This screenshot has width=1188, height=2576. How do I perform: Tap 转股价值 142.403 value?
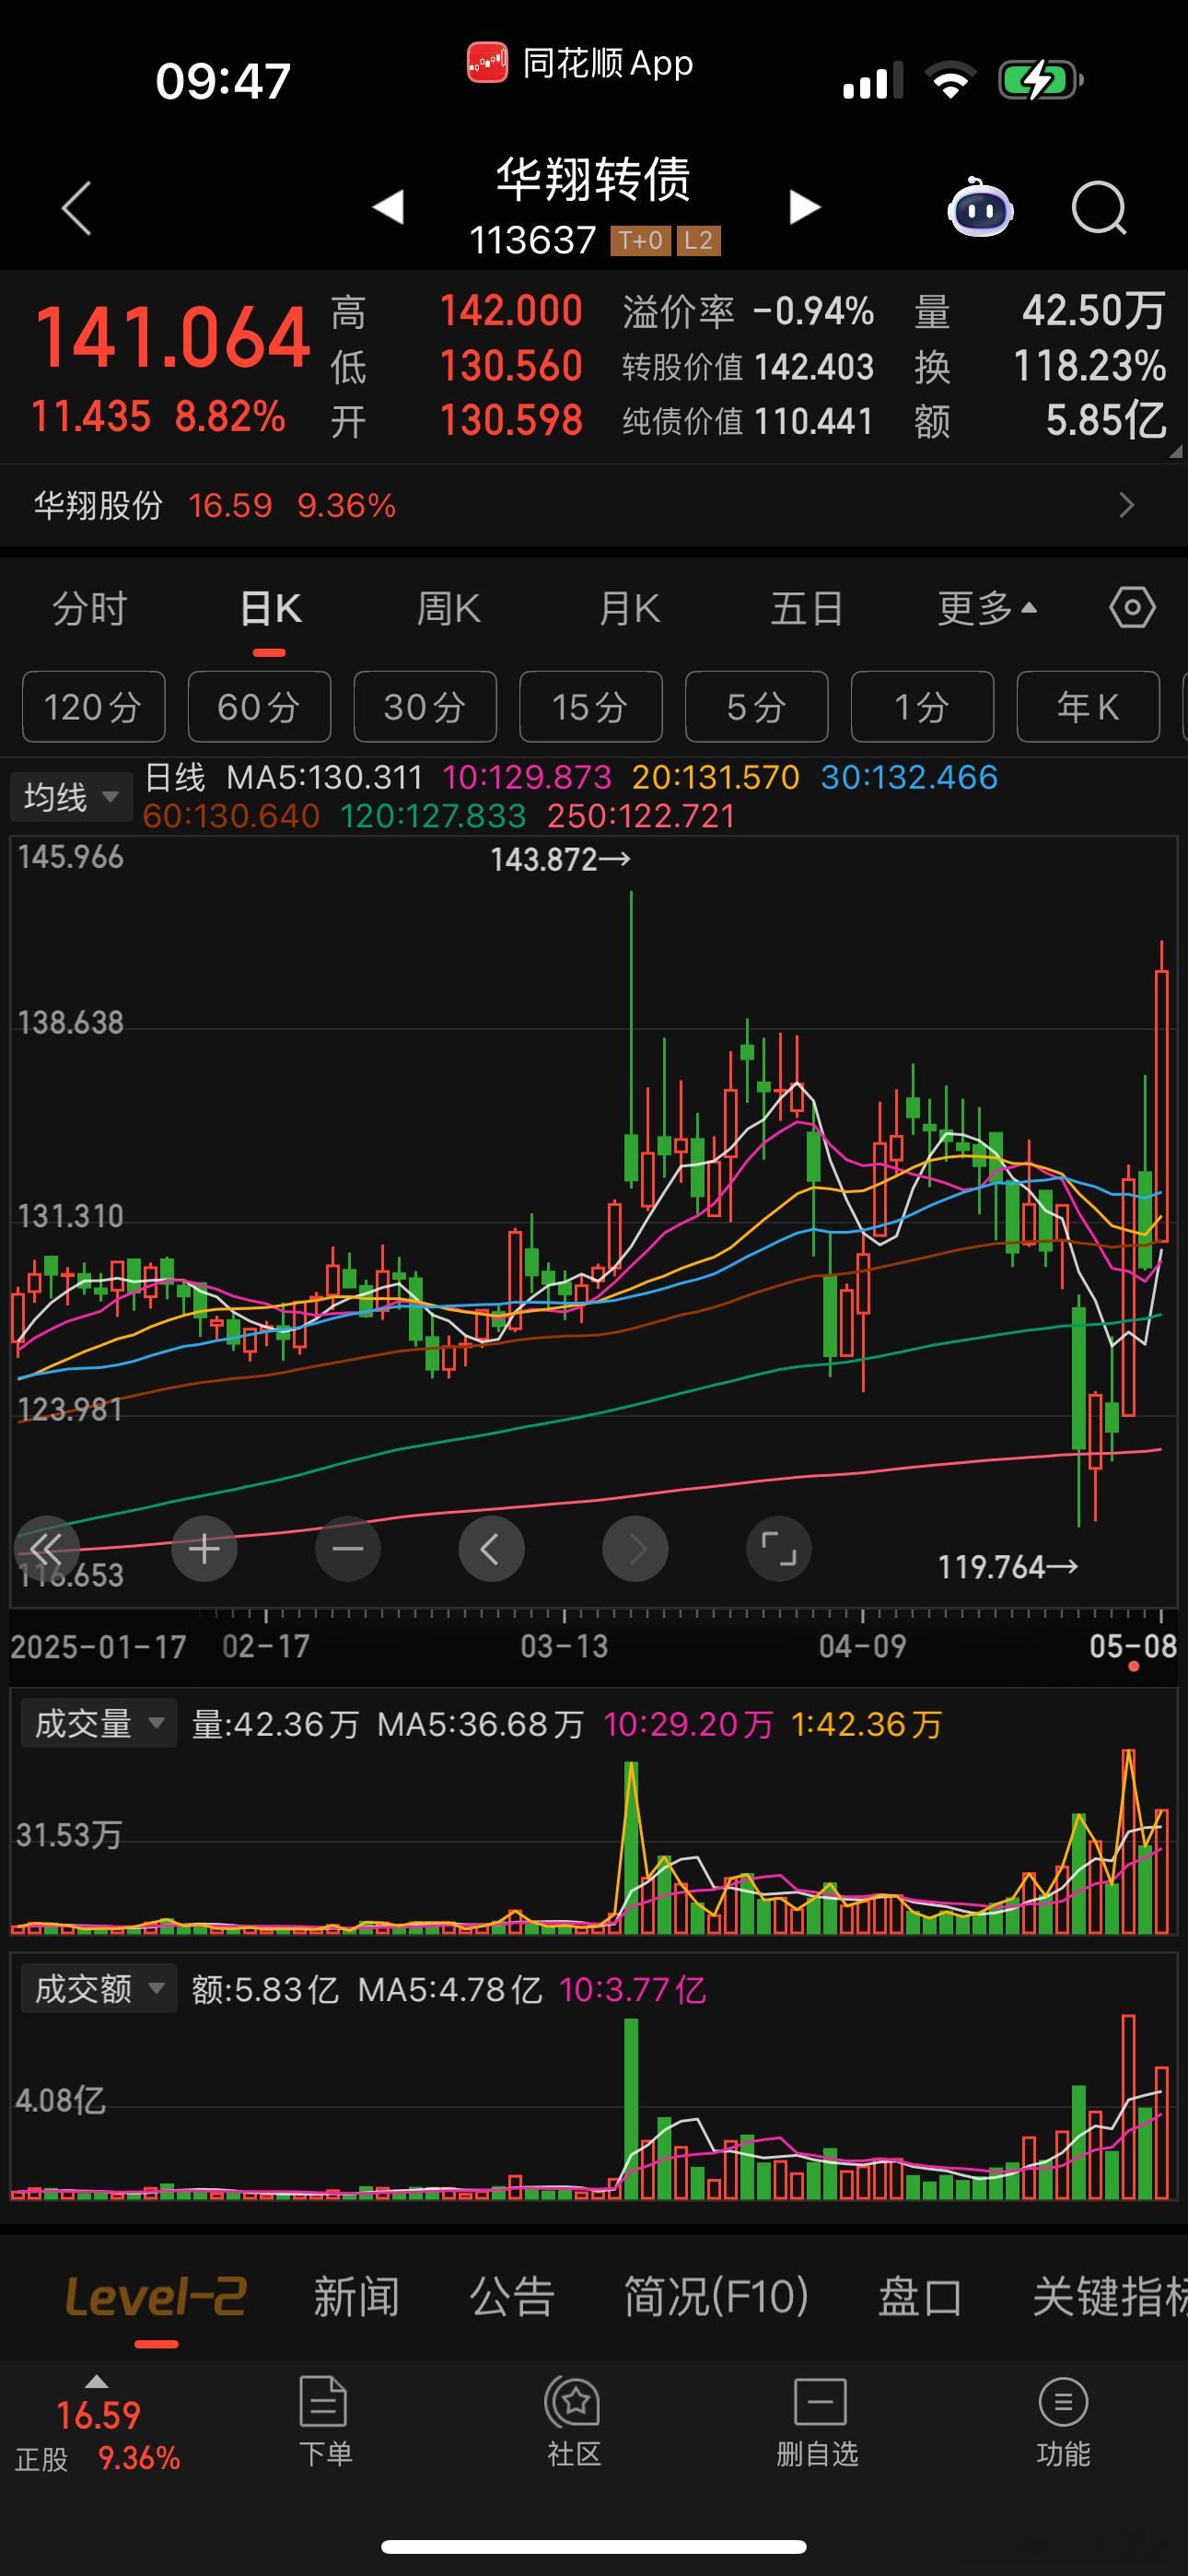(x=813, y=367)
